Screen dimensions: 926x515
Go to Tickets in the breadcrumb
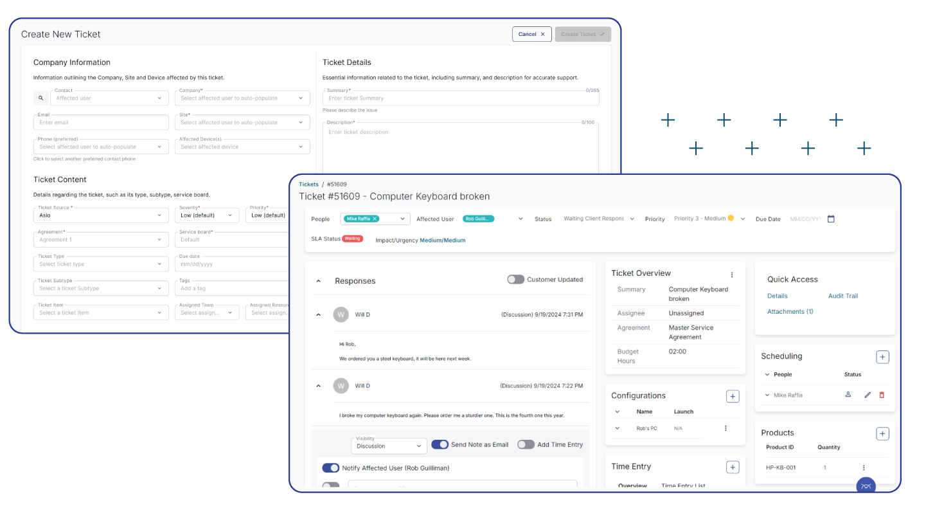click(308, 185)
